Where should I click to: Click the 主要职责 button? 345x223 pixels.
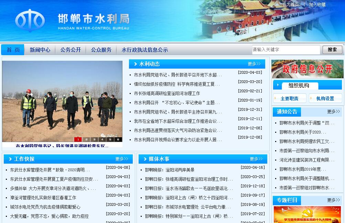(x=289, y=98)
